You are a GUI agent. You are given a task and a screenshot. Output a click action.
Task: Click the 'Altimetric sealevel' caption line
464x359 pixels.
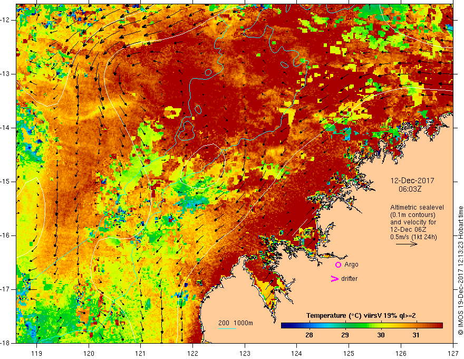tap(417, 207)
